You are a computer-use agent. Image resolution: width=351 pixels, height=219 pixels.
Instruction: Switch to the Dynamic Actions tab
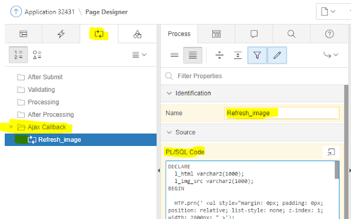pyautogui.click(x=61, y=34)
